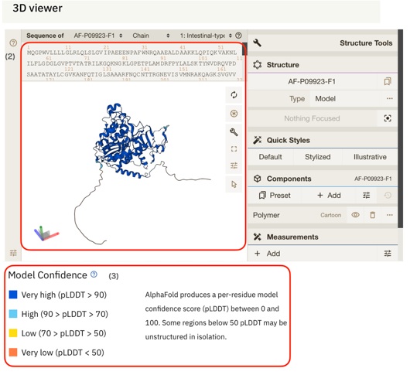Open help icon next to Model Confidence

click(94, 274)
